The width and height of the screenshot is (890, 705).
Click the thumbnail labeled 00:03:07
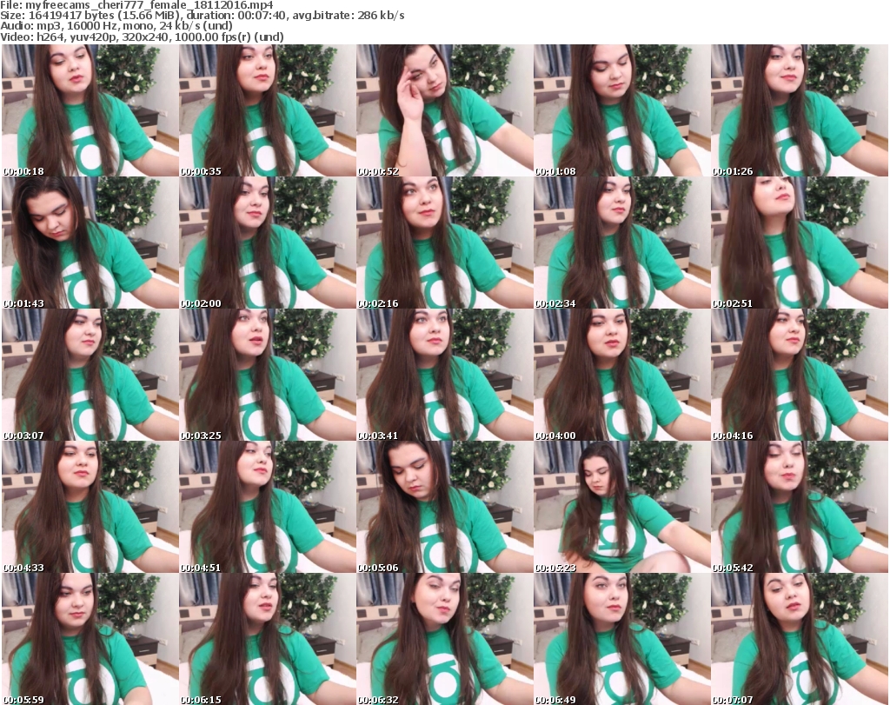click(x=90, y=376)
